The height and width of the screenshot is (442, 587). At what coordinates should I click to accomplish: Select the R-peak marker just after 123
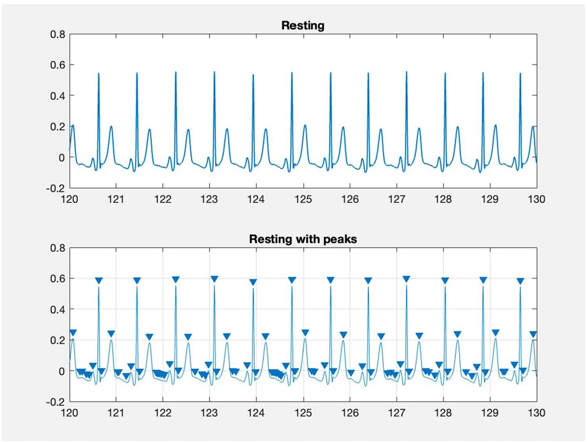[214, 279]
